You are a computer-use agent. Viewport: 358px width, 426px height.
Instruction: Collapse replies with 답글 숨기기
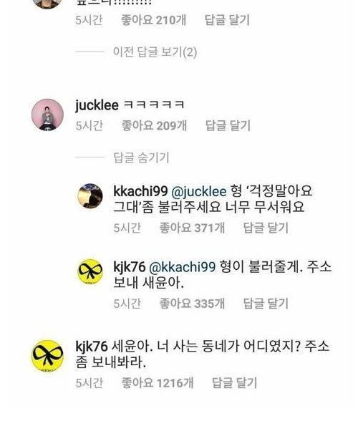tap(141, 158)
